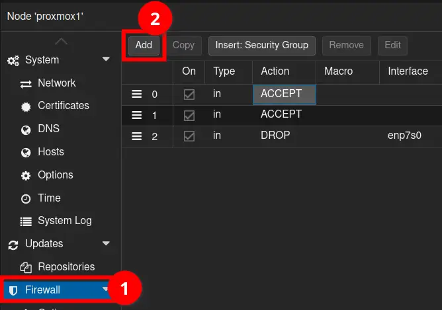Viewport: 442px width, 310px height.
Task: Click rule position number 1
Action: click(x=154, y=116)
